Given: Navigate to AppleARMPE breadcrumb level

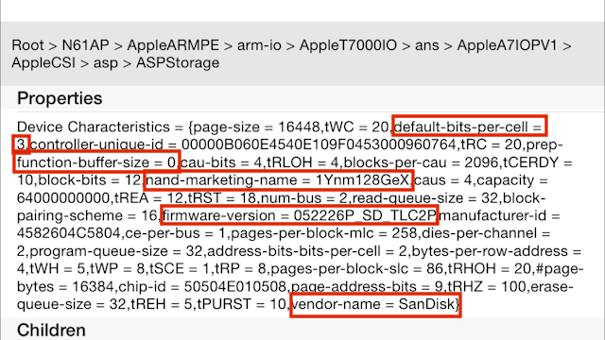Looking at the screenshot, I should click(x=173, y=45).
